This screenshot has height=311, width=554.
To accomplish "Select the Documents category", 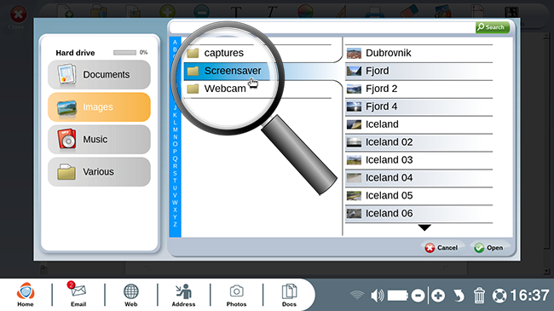I will tap(99, 75).
